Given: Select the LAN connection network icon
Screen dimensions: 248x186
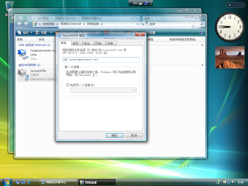Looking at the screenshot, I should [x=22, y=54].
